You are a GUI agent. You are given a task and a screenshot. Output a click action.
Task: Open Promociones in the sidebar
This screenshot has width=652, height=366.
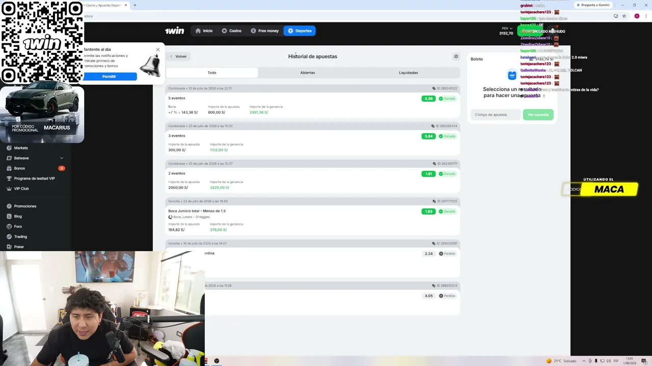tap(25, 206)
